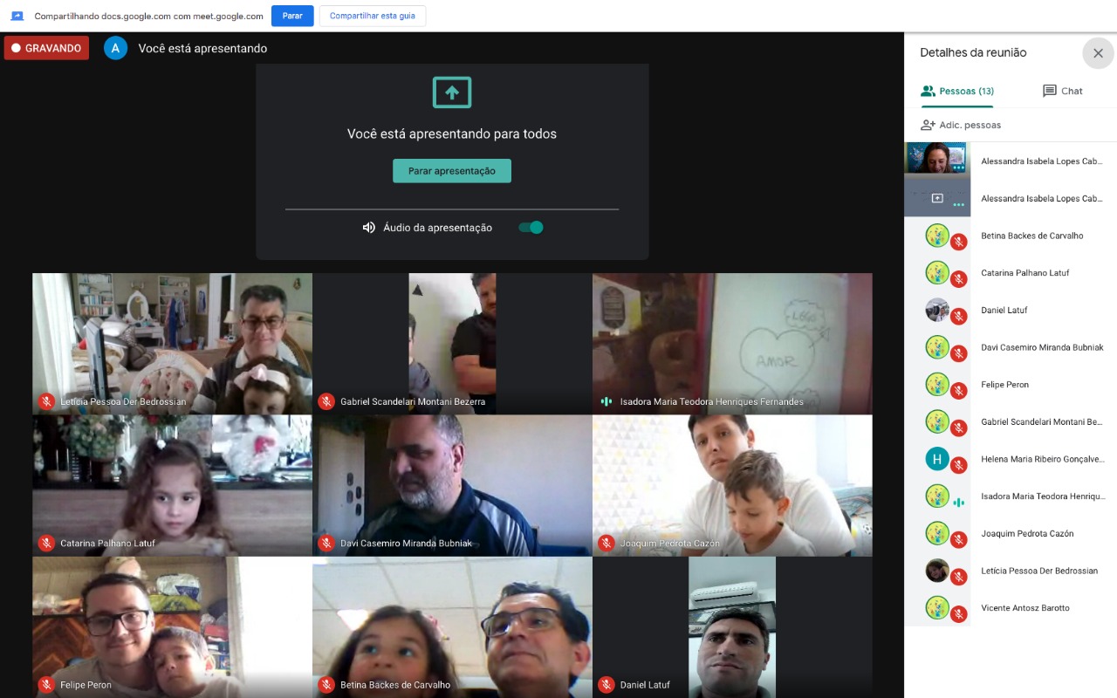Open options dots on Alessandra's camera thumbnail
This screenshot has width=1117, height=698.
[x=958, y=168]
